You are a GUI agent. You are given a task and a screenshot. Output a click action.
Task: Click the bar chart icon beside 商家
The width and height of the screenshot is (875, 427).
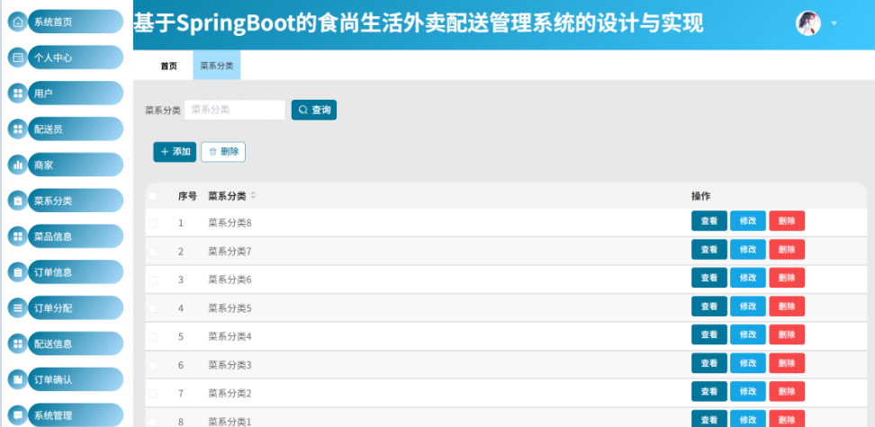pyautogui.click(x=18, y=165)
